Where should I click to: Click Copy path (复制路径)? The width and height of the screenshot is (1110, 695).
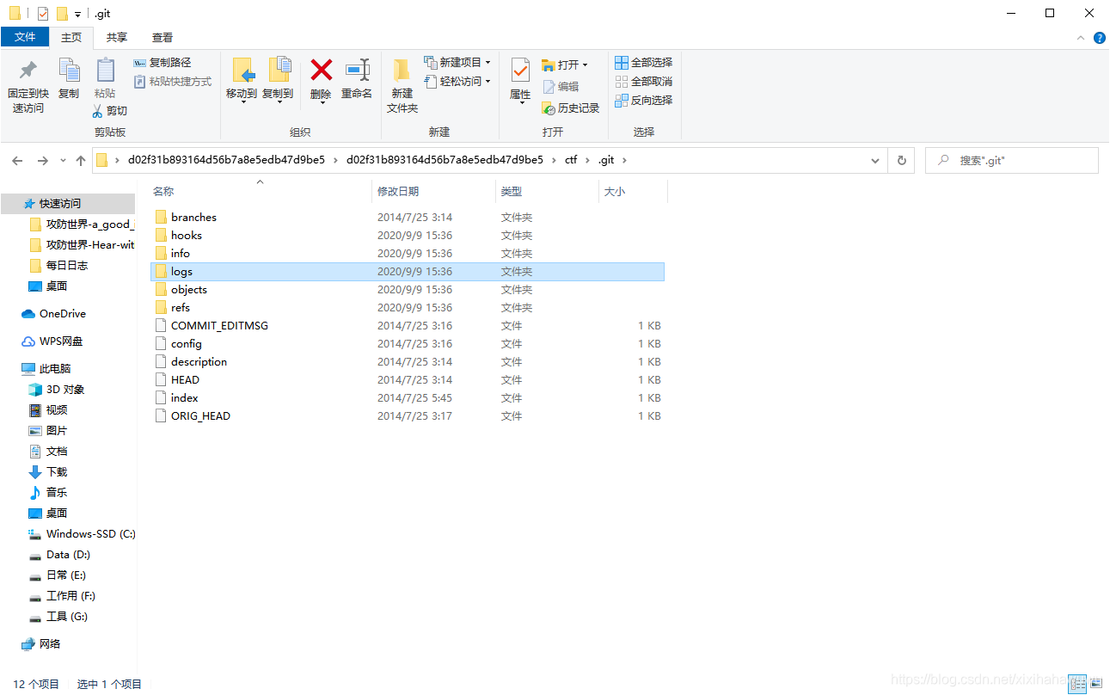point(163,63)
